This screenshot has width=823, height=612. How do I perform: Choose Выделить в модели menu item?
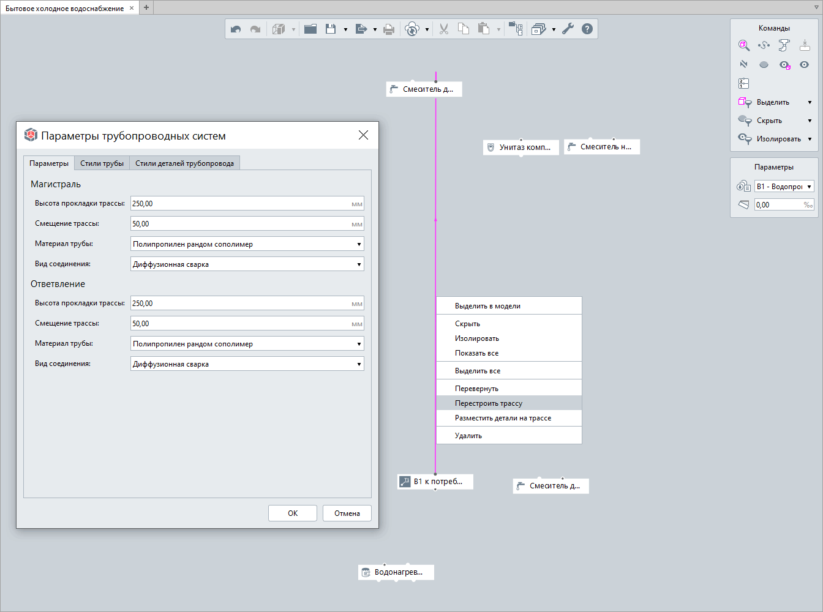[x=509, y=306]
